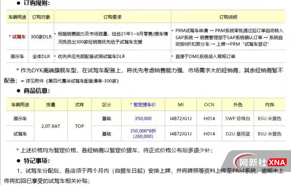
Task: Select the 区分 column header
Action: pos(106,105)
